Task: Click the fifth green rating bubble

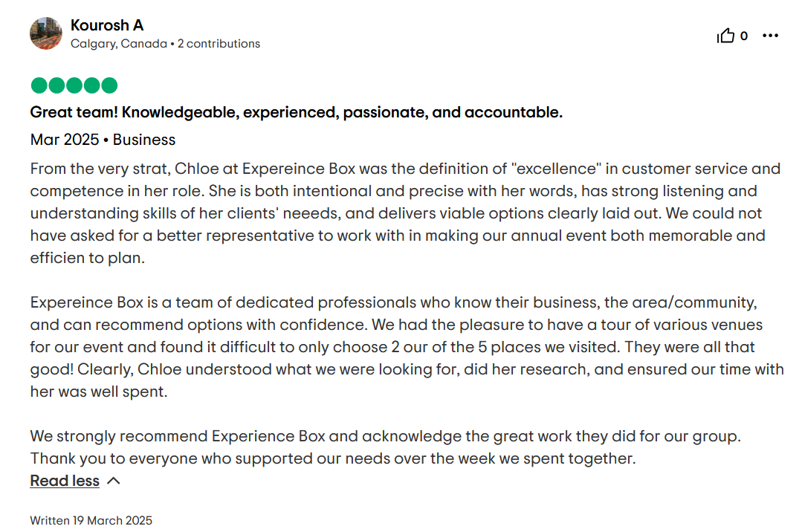Action: click(x=109, y=85)
